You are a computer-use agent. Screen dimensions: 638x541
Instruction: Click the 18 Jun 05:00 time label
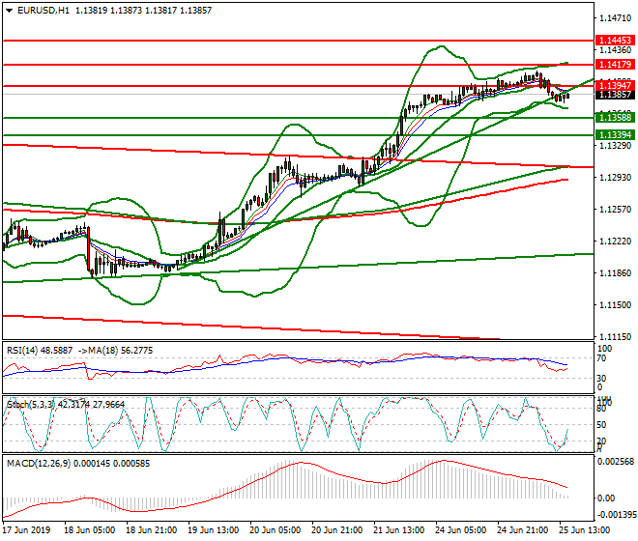(90, 530)
